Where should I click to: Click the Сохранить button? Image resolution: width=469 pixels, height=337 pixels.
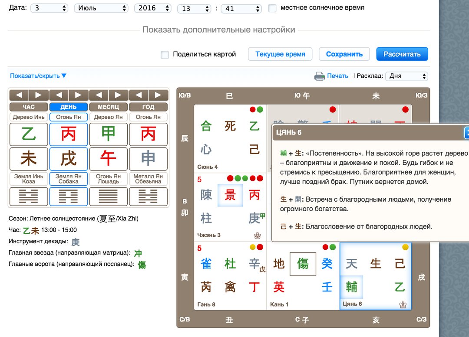pyautogui.click(x=344, y=54)
